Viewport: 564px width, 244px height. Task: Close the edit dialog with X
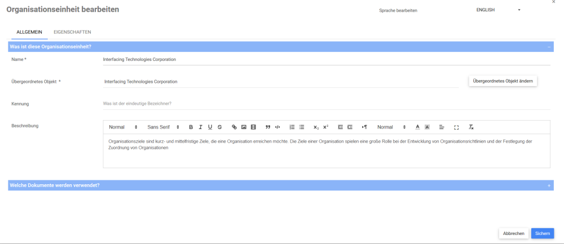point(554,2)
